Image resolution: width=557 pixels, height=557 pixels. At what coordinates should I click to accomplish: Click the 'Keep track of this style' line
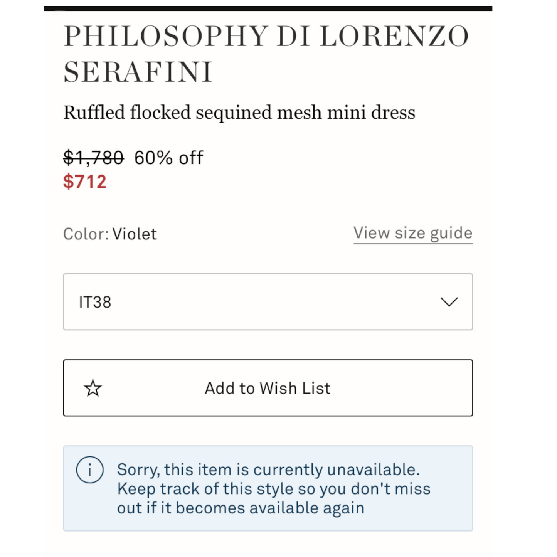tap(274, 489)
